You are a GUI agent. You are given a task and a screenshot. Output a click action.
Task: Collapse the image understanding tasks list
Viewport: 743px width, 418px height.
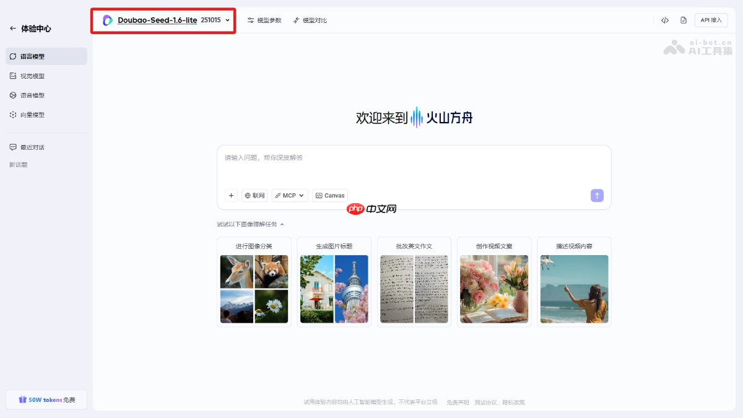pos(282,224)
